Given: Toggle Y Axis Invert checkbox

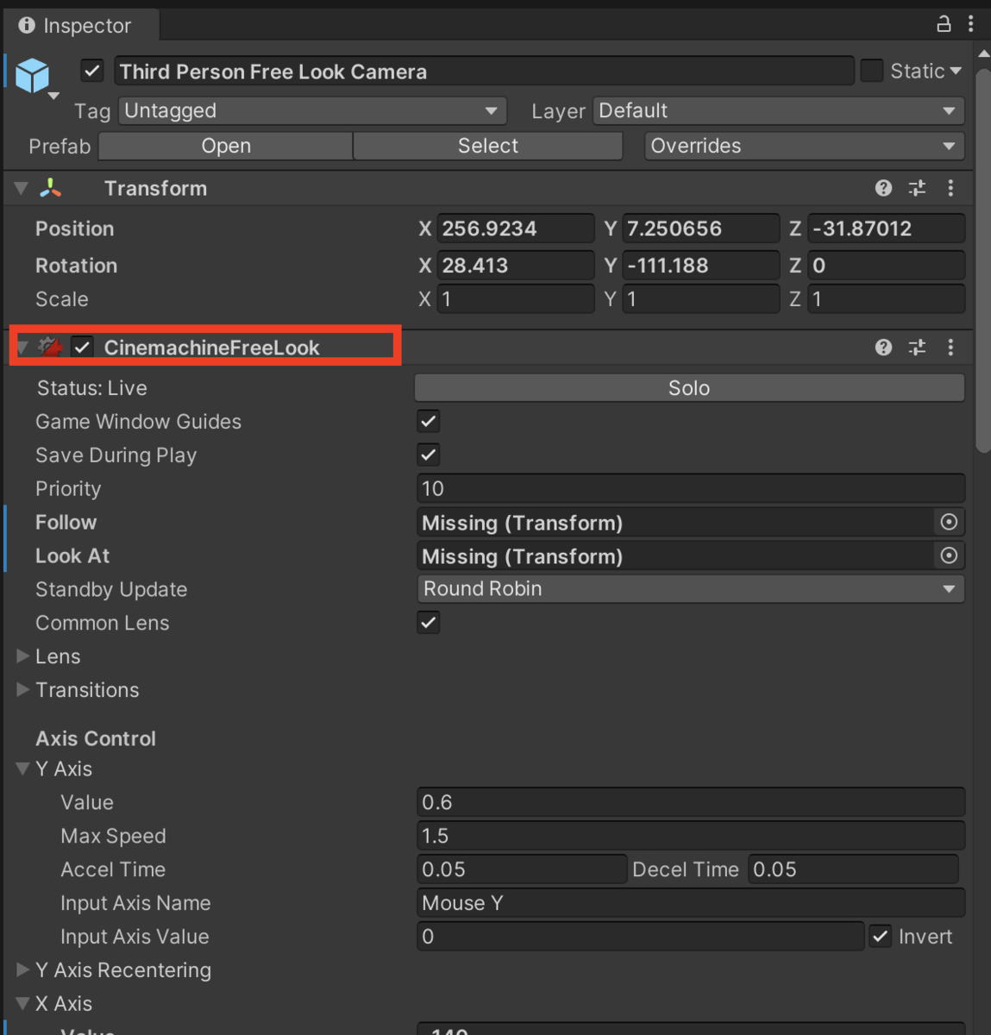Looking at the screenshot, I should (x=880, y=936).
